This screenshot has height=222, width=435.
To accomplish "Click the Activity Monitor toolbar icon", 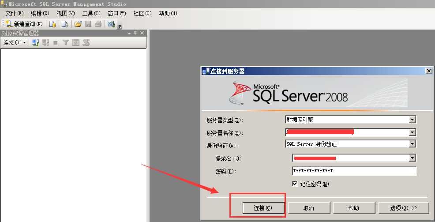I will click(x=111, y=24).
